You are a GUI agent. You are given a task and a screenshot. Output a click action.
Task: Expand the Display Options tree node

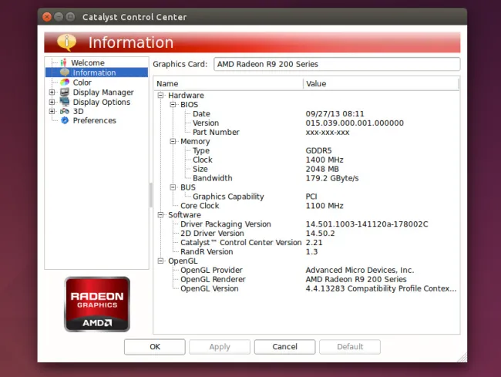pos(52,102)
